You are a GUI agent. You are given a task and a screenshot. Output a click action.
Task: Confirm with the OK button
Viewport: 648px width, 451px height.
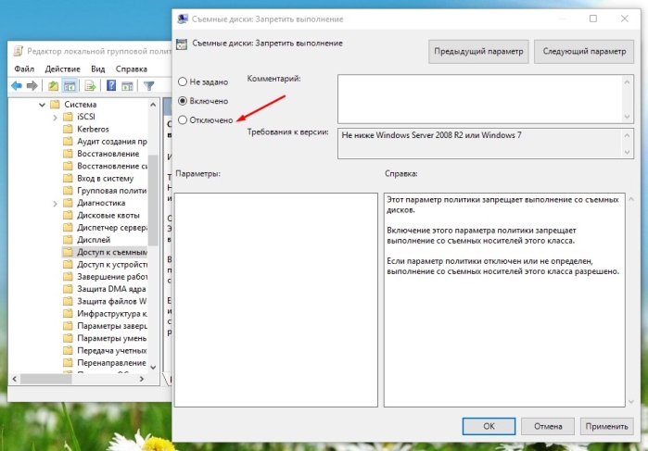(489, 426)
